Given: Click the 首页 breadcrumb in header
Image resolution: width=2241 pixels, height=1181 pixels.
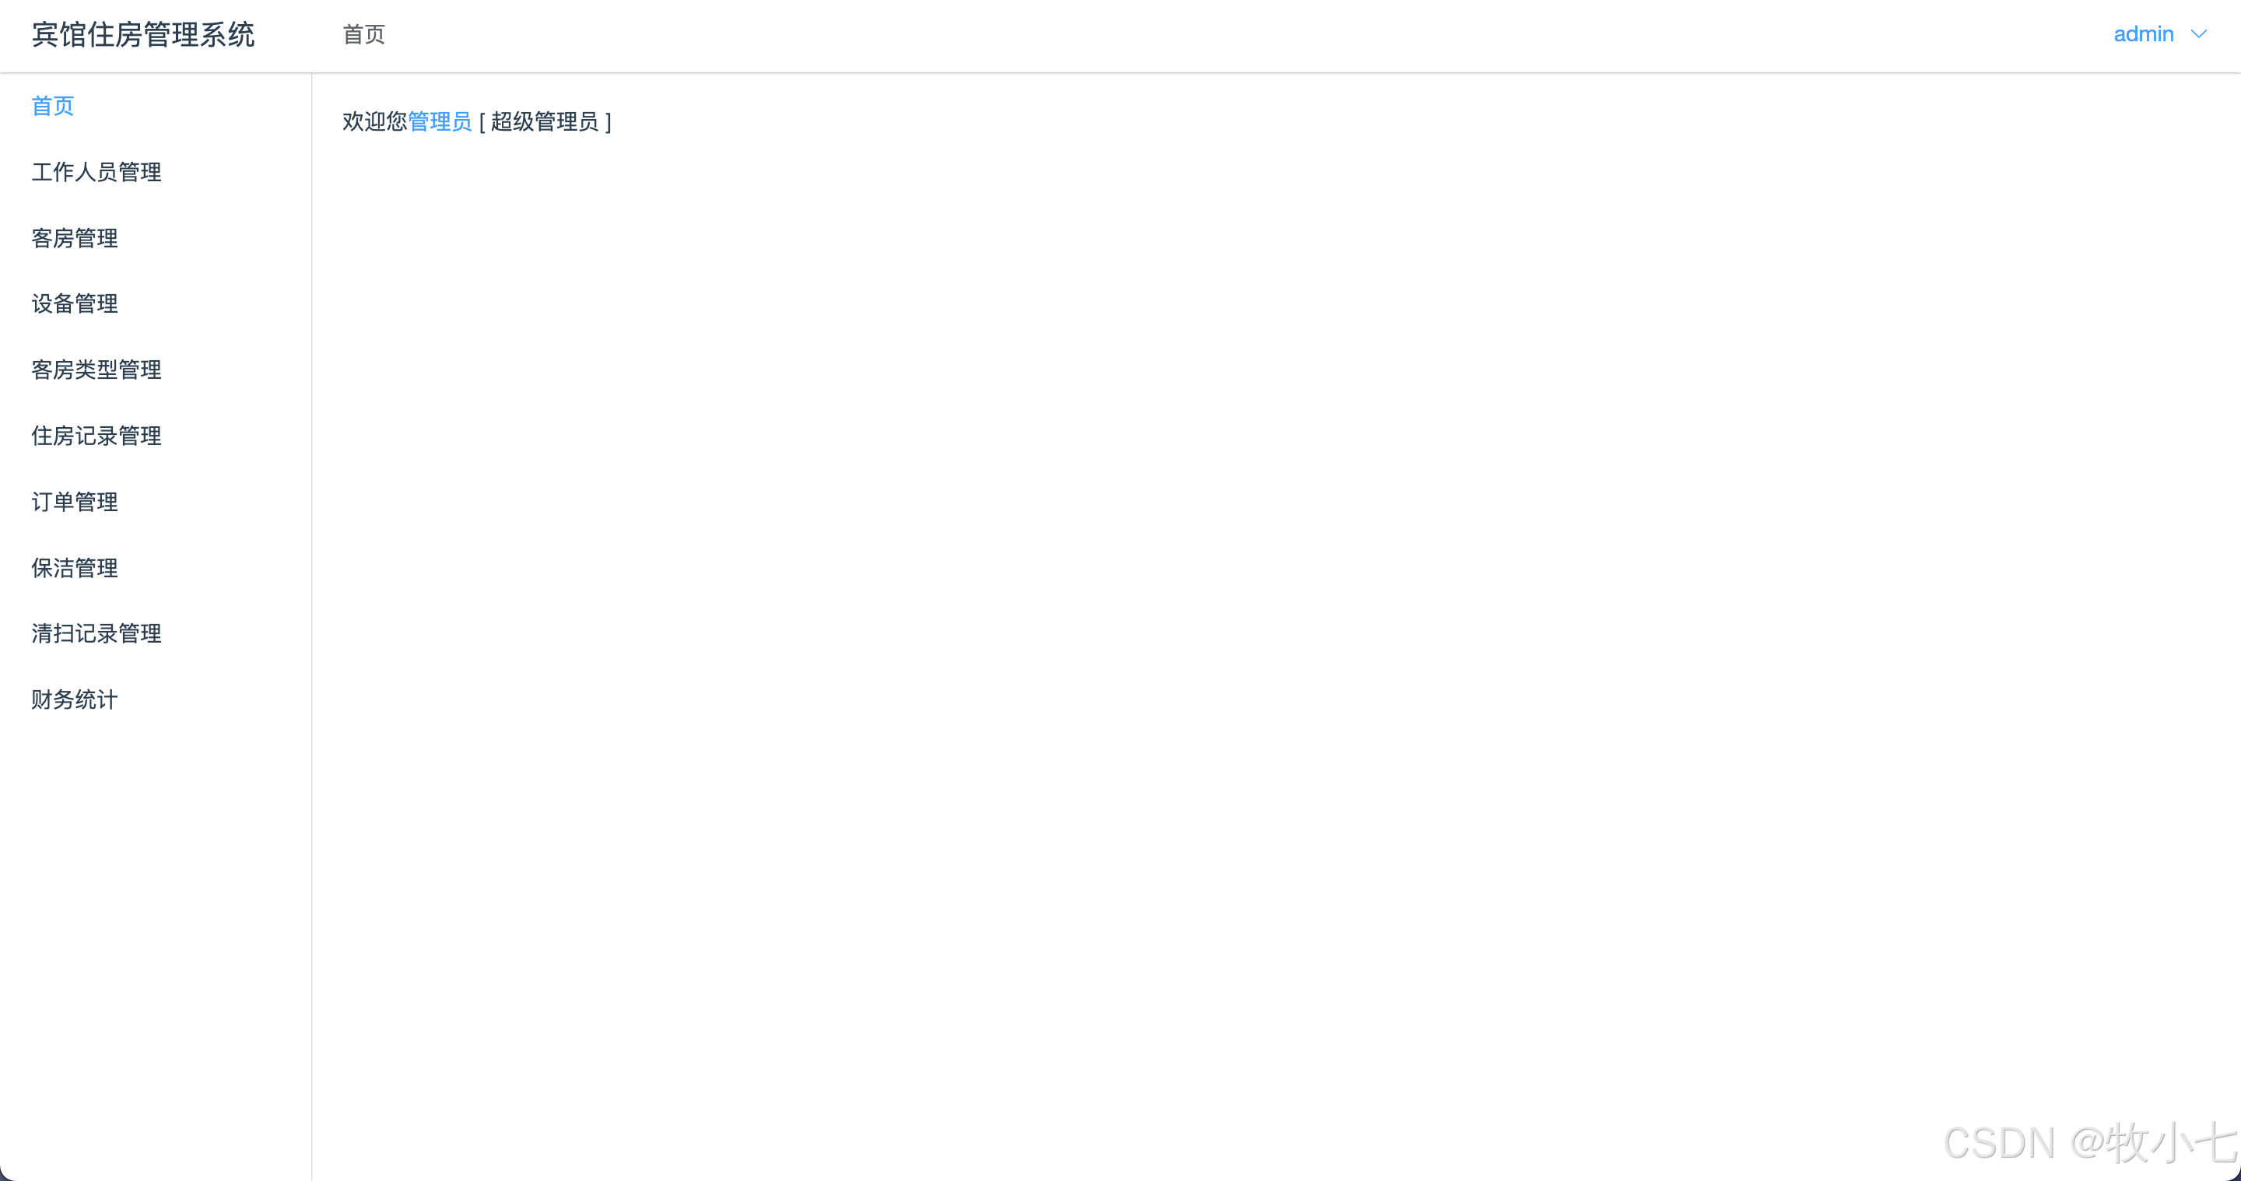Looking at the screenshot, I should click(363, 35).
